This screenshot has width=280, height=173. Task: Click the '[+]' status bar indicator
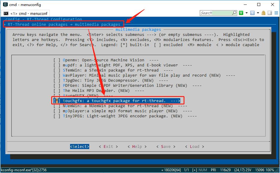[x=195, y=170]
